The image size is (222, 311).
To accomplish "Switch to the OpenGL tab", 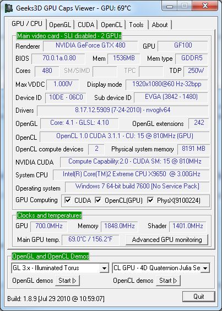I will (60, 25).
